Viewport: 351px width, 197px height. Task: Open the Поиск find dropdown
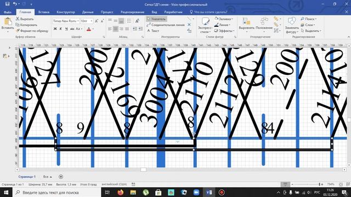309,19
